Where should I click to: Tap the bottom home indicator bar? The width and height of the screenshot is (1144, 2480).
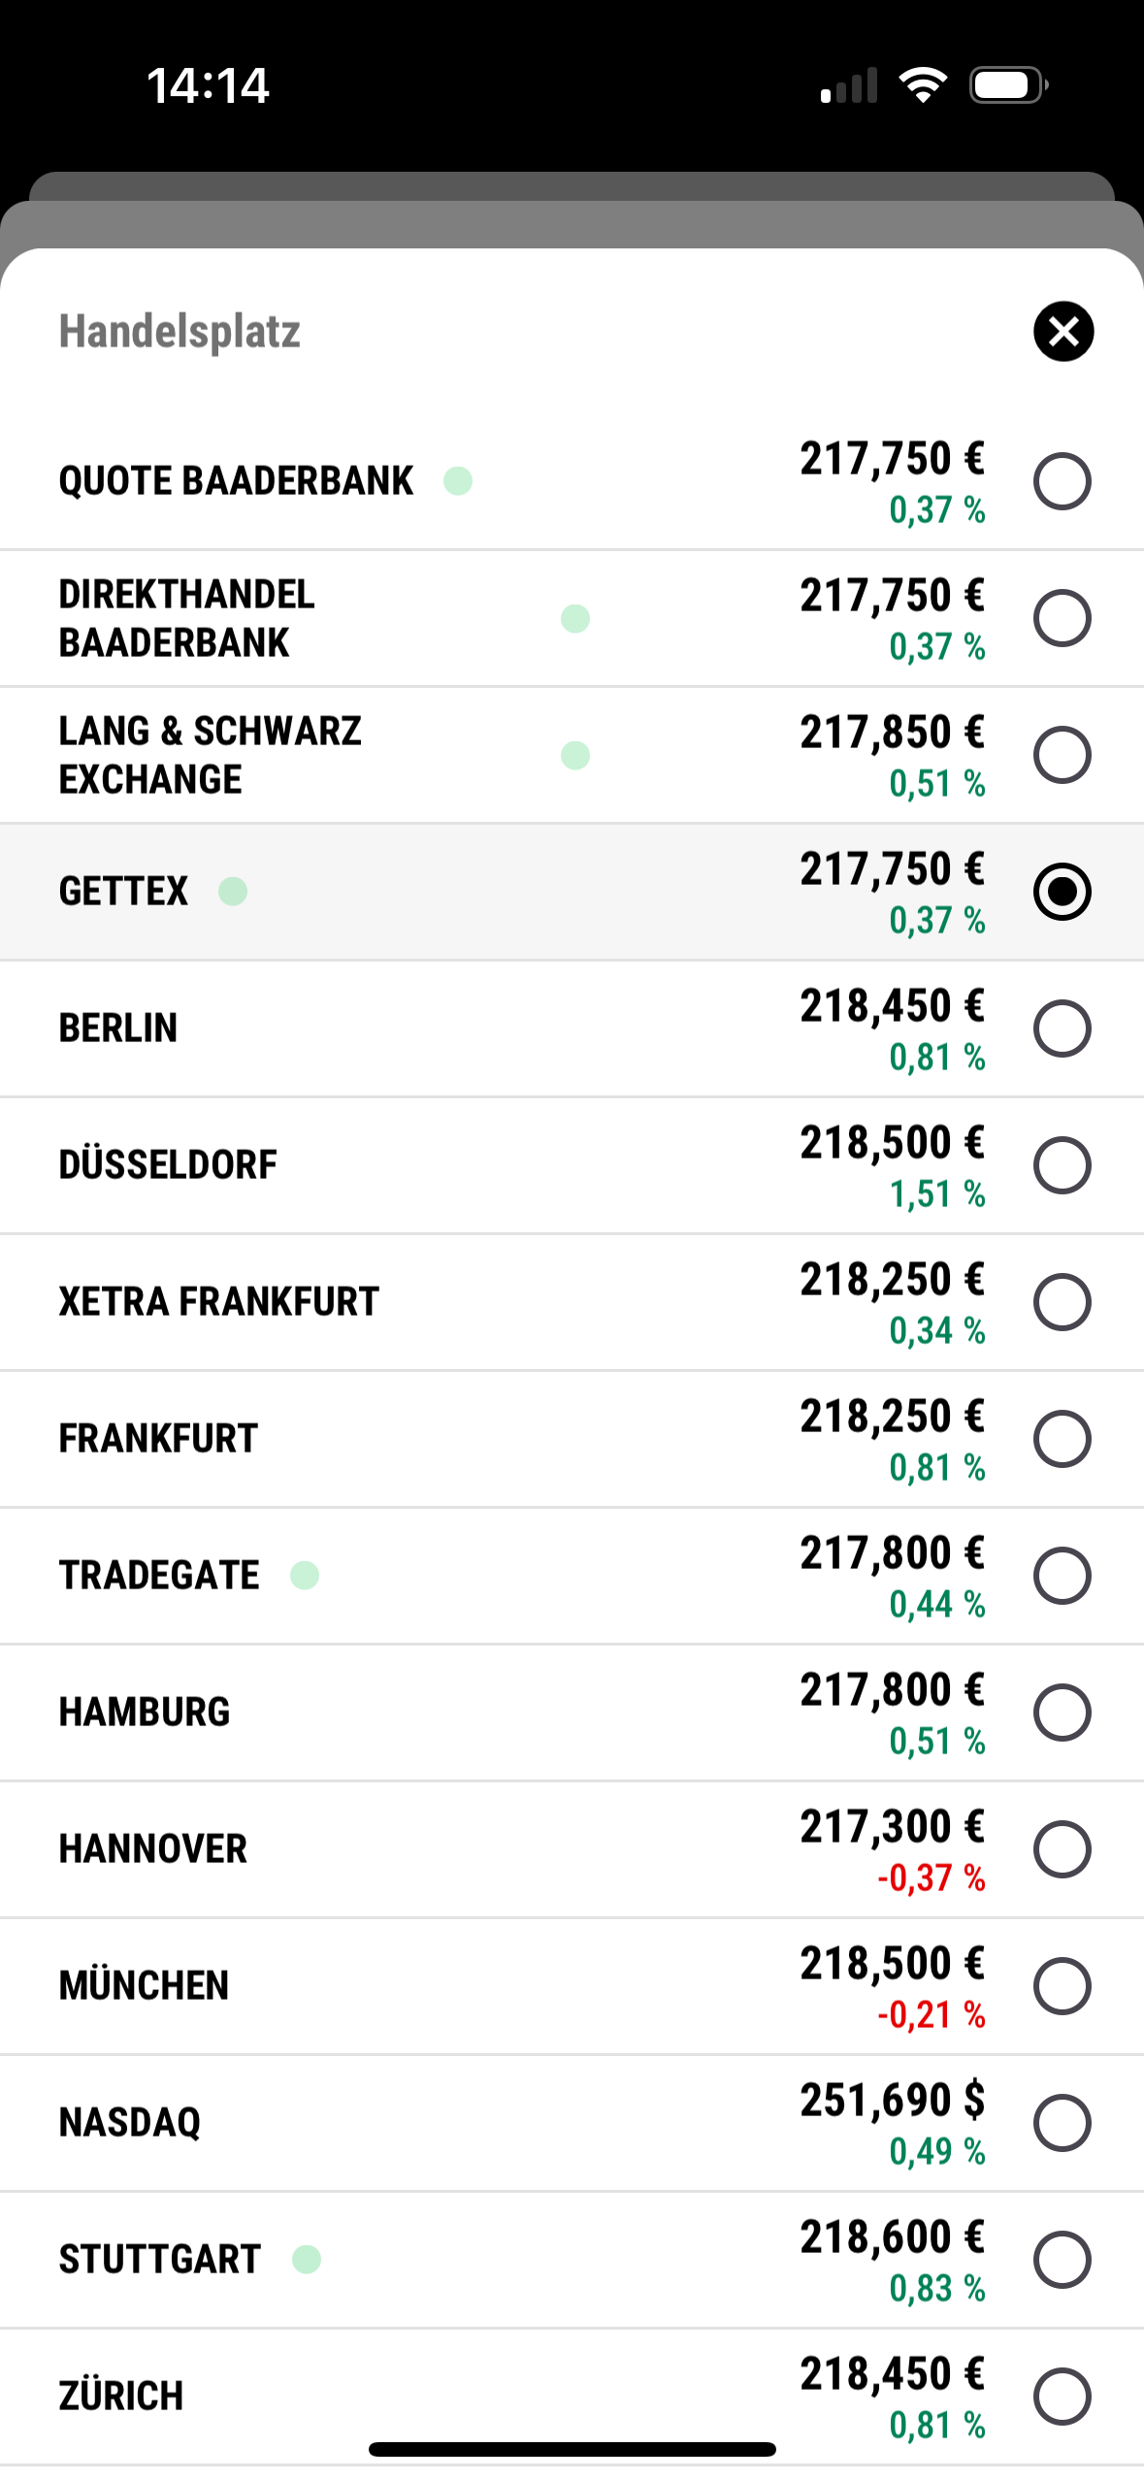click(x=572, y=2449)
